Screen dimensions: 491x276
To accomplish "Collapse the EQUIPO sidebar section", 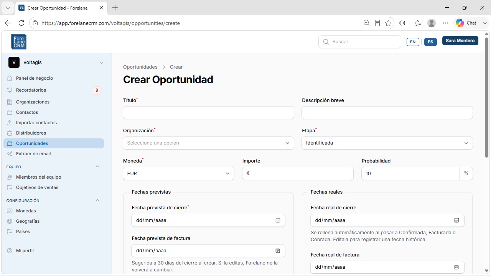I will tap(97, 167).
